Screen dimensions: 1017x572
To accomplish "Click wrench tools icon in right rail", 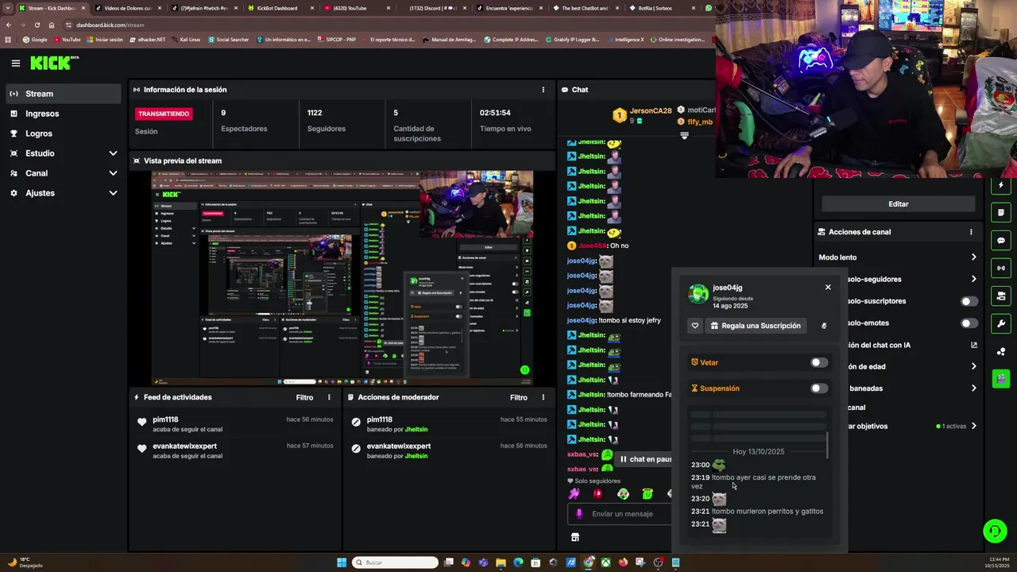I will tap(1001, 323).
